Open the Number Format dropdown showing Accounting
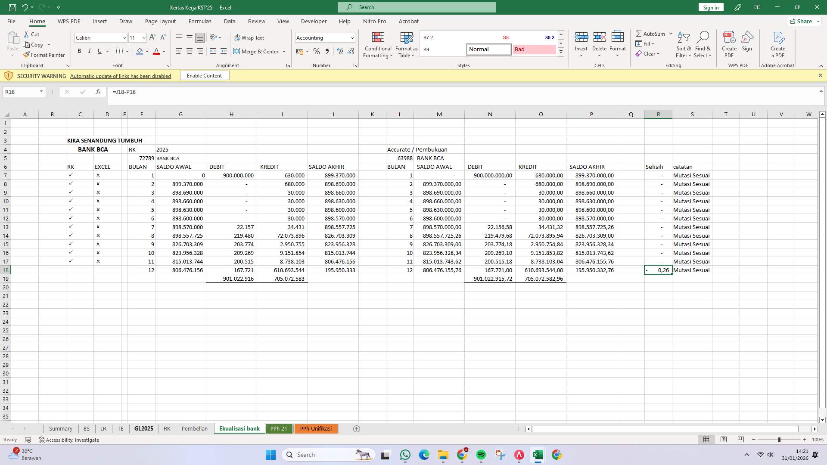The image size is (827, 465). tap(324, 38)
